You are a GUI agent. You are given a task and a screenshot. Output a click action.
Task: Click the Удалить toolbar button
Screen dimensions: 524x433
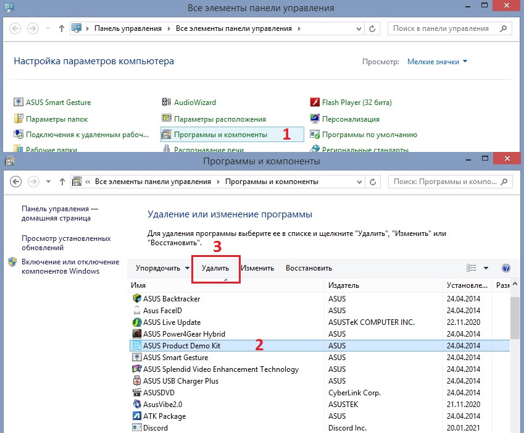pos(215,268)
